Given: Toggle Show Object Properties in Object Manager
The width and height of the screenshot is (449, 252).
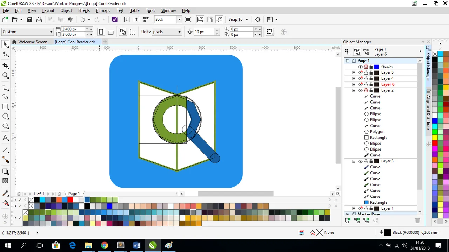Looking at the screenshot, I should [x=347, y=51].
